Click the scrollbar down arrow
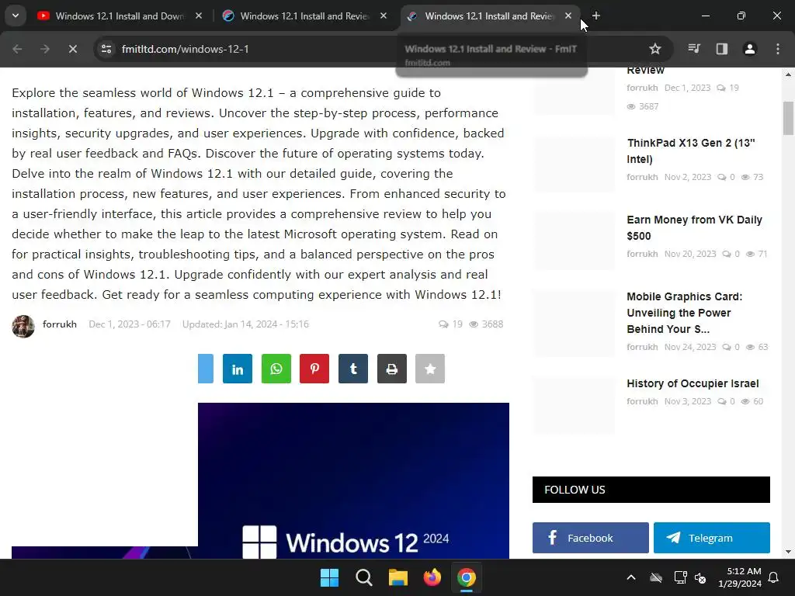The width and height of the screenshot is (795, 596). [788, 552]
